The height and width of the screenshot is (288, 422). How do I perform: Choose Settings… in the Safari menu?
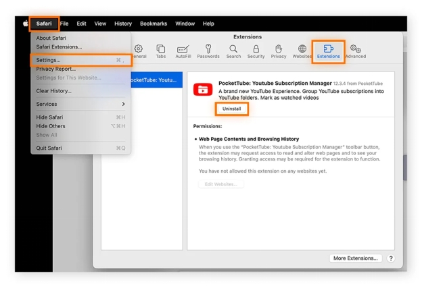[80, 60]
